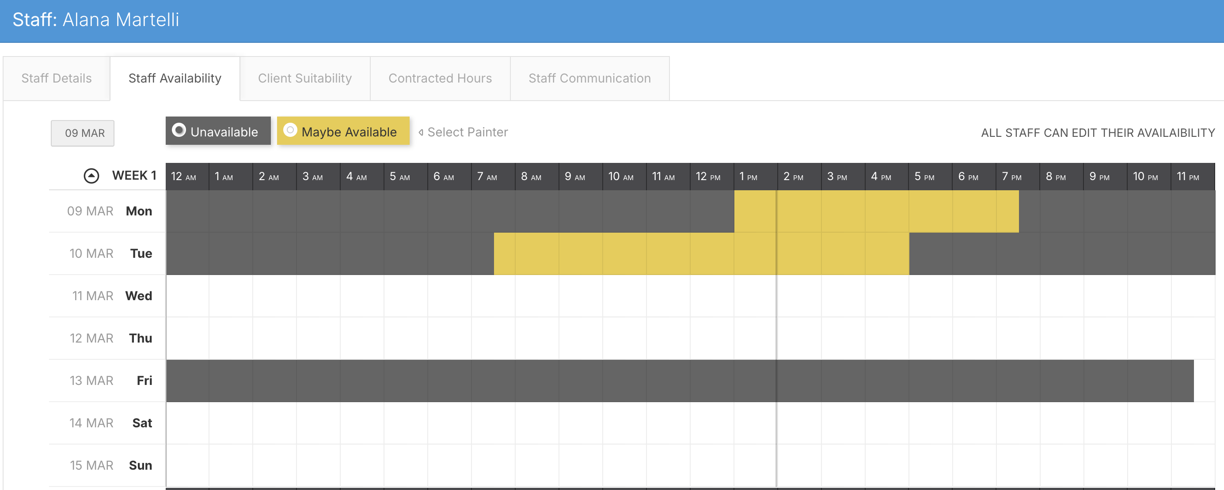Click the WEEK 1 label
Viewport: 1224px width, 490px height.
134,176
